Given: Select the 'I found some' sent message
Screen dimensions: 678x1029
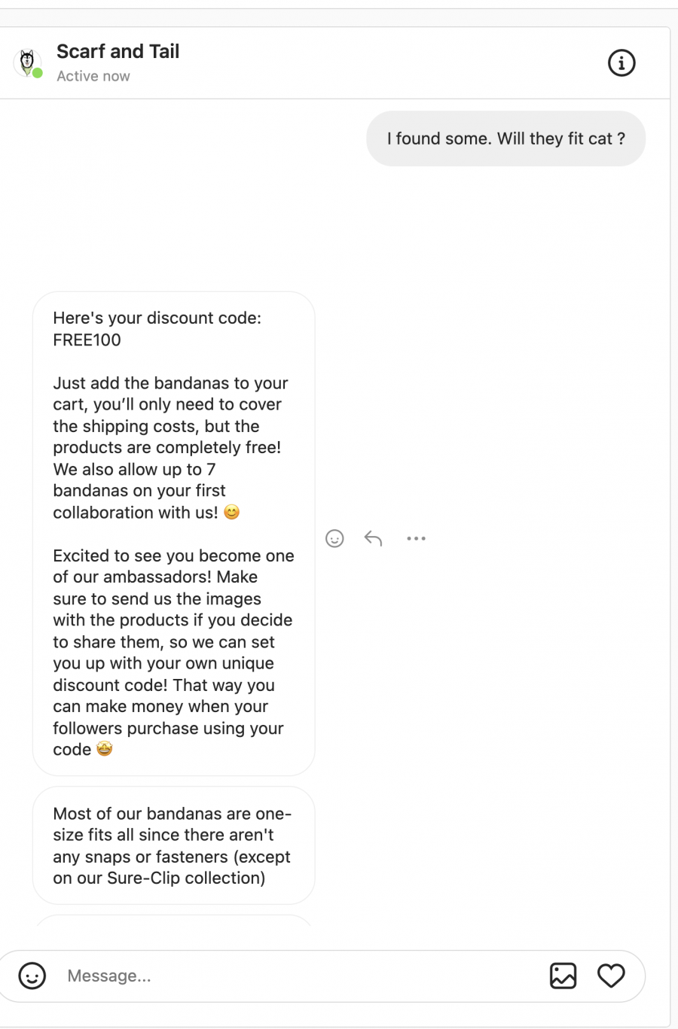Looking at the screenshot, I should point(506,139).
